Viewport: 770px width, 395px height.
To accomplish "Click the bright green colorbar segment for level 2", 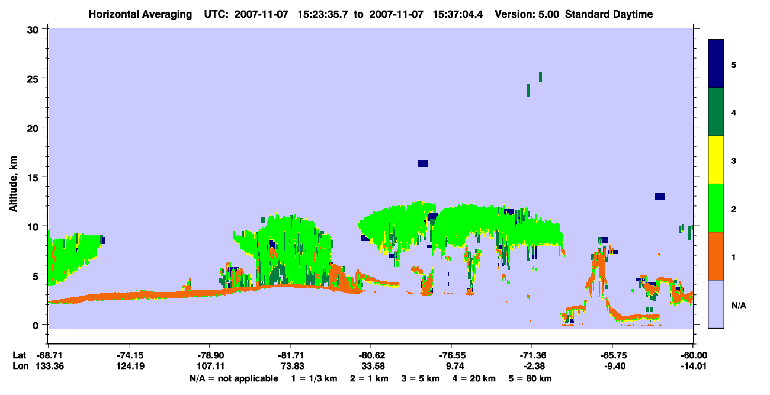I will tap(716, 208).
